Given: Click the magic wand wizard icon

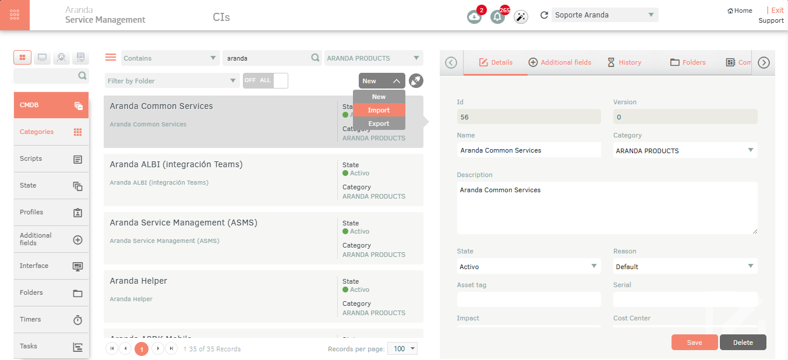Looking at the screenshot, I should (521, 17).
